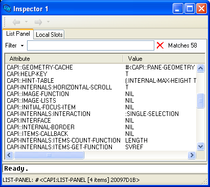The height and width of the screenshot is (187, 210).
Task: Open the Filter options dropdown
Action: click(x=22, y=45)
